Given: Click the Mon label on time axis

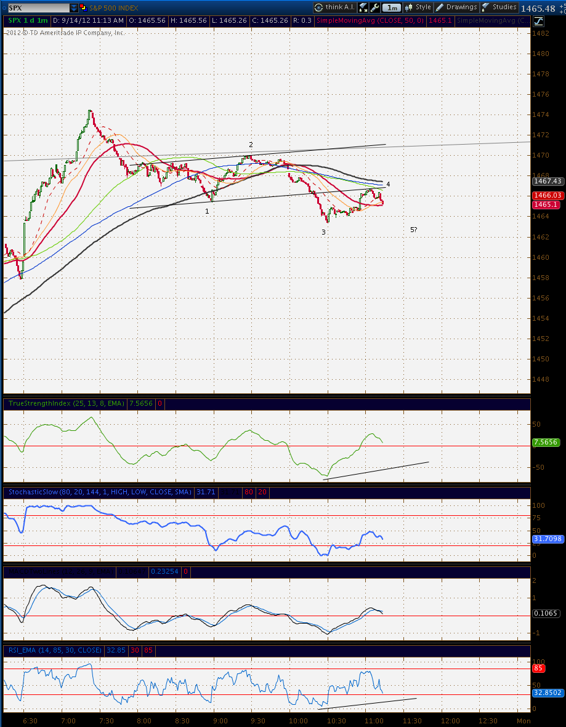Looking at the screenshot, I should click(x=524, y=721).
